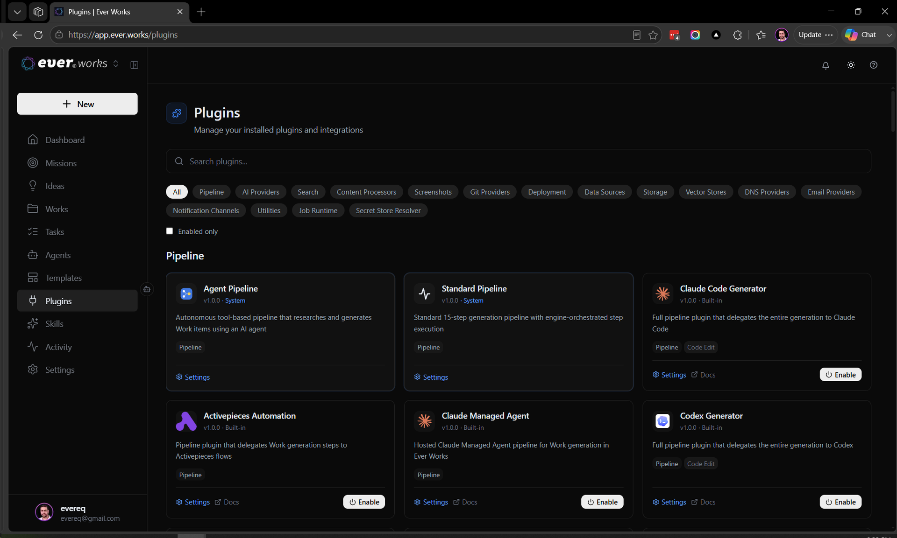Go to Agents in the sidebar

tap(78, 255)
